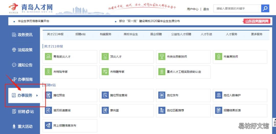Click the keyword search input field
The height and width of the screenshot is (134, 276).
pyautogui.click(x=237, y=8)
